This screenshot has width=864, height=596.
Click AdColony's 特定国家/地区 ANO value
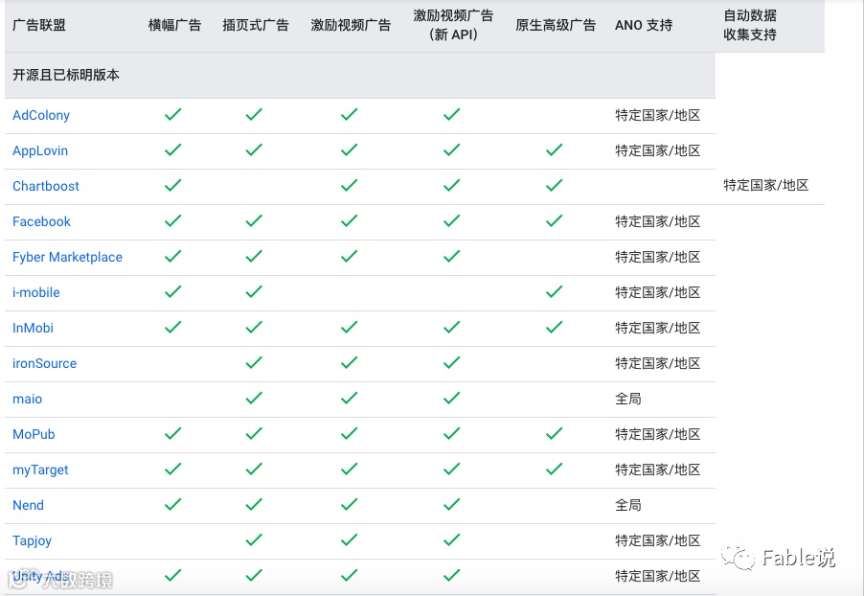tap(657, 115)
